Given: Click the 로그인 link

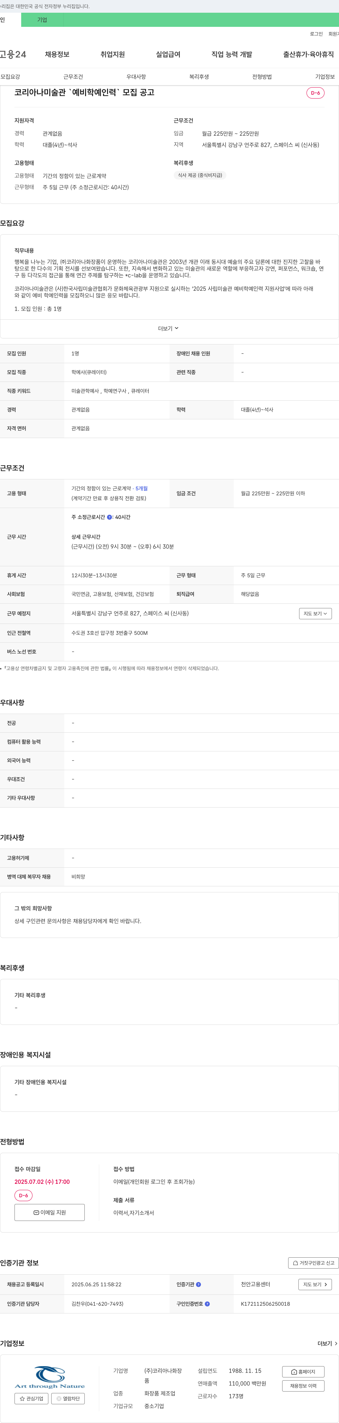Looking at the screenshot, I should (316, 34).
